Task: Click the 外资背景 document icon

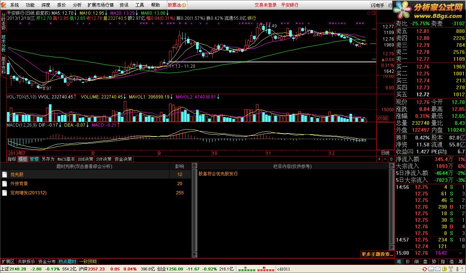Action: [x=4, y=184]
